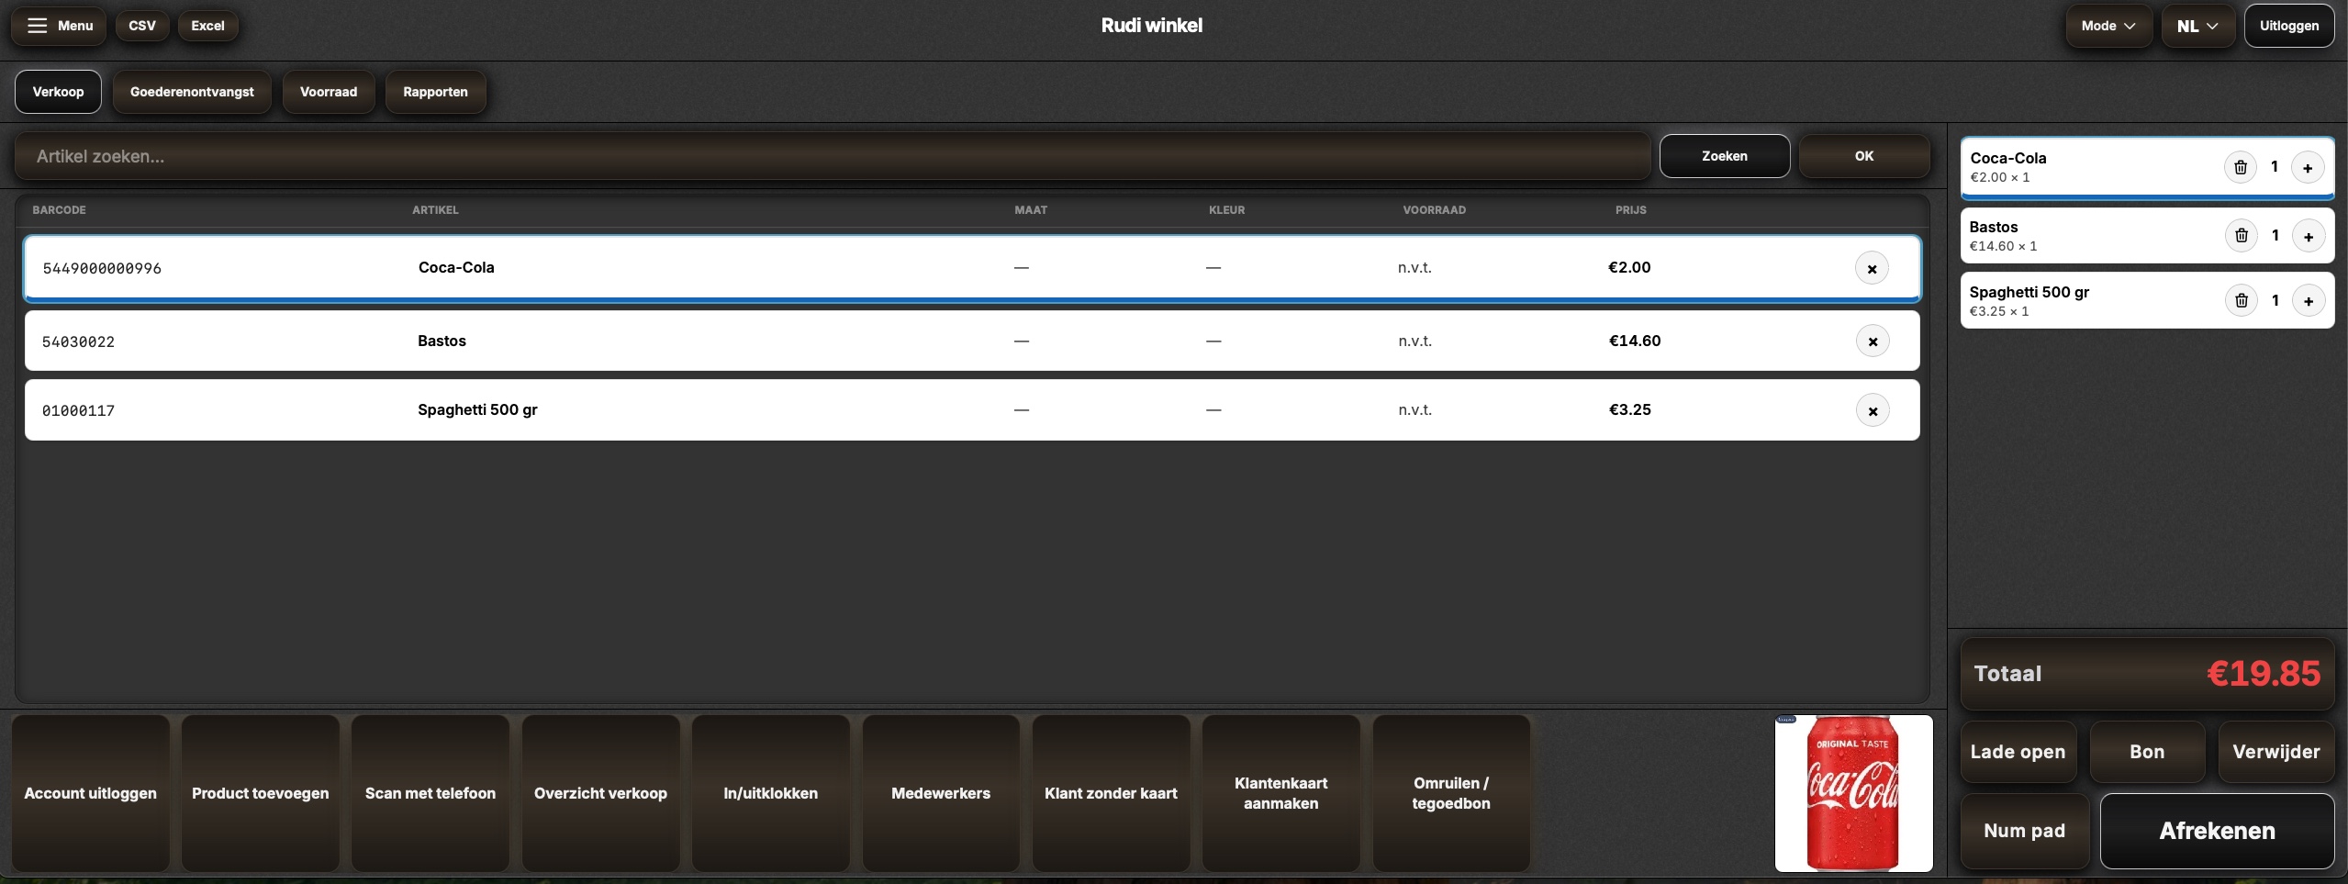
Task: Clear Spaghetti 500 gr row with x
Action: (x=1873, y=411)
